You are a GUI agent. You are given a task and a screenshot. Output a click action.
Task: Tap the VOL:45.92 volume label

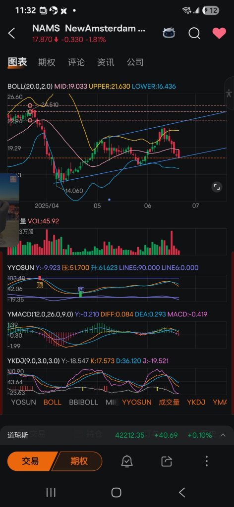tap(43, 221)
